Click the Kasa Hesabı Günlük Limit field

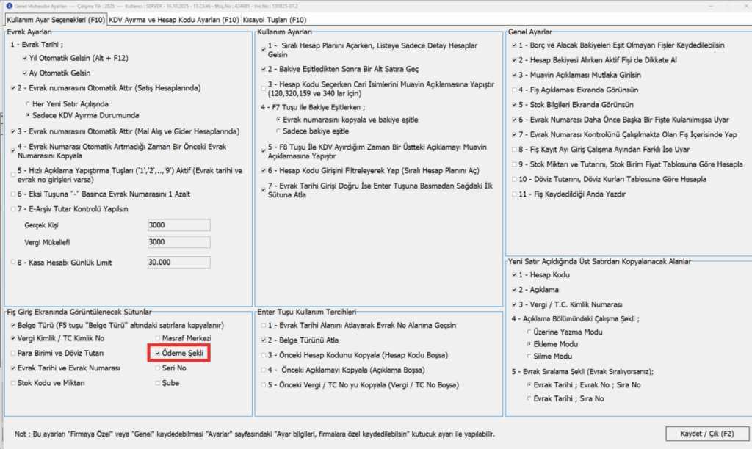click(178, 262)
